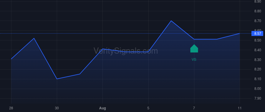The width and height of the screenshot is (265, 112).
Task: Click the 8.57 current price label
Action: 258,34
